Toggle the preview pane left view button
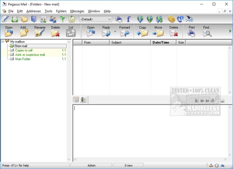The image size is (233, 169). click(76, 100)
